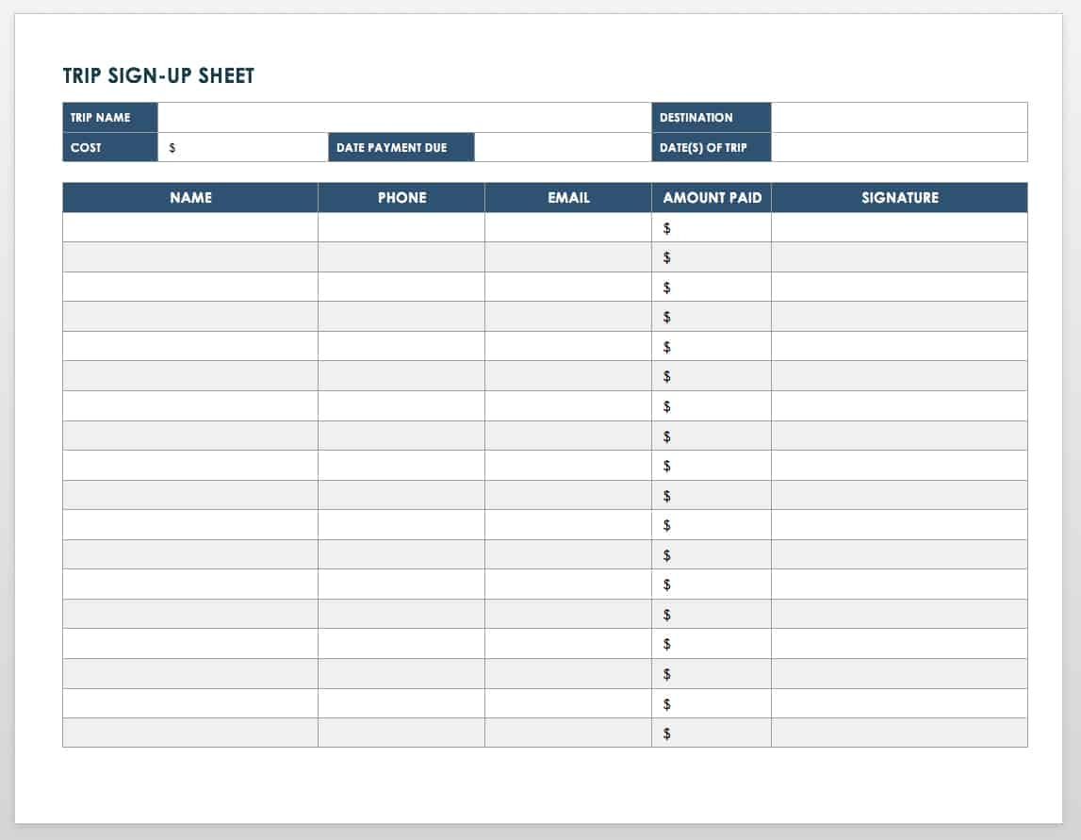This screenshot has height=840, width=1081.
Task: Click the first row's Signature cell
Action: tap(899, 227)
